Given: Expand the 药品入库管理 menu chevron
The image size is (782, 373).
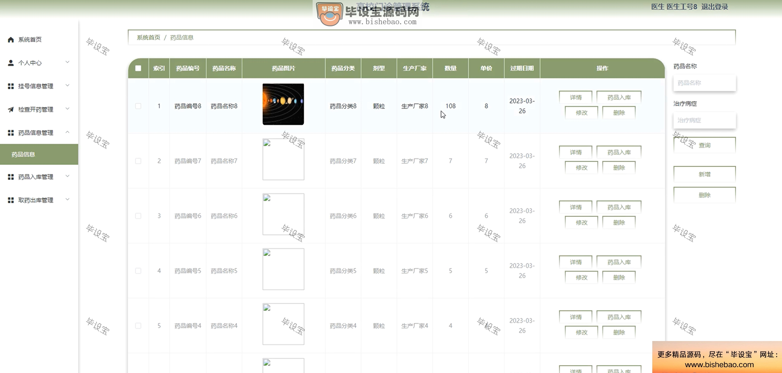Looking at the screenshot, I should [67, 176].
